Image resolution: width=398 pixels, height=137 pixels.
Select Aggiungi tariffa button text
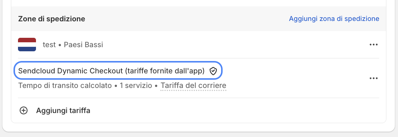[x=63, y=111]
